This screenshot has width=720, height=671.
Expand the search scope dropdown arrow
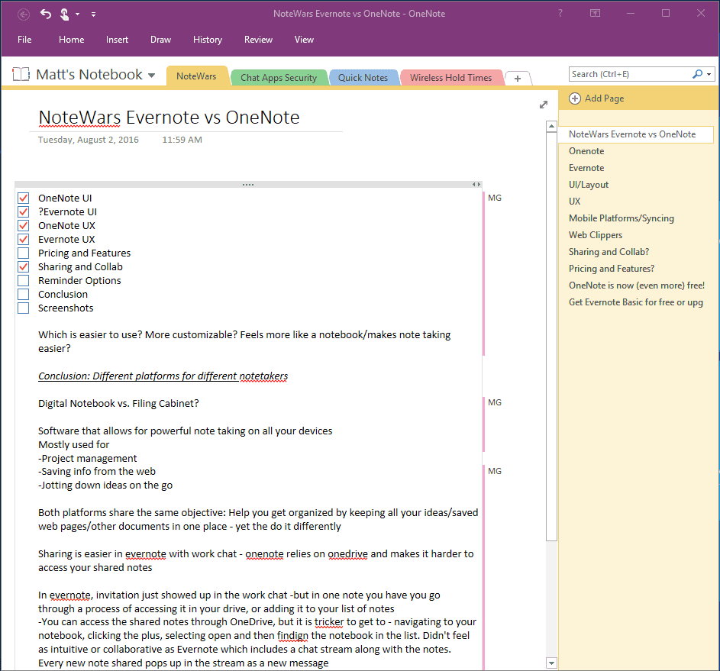point(709,75)
